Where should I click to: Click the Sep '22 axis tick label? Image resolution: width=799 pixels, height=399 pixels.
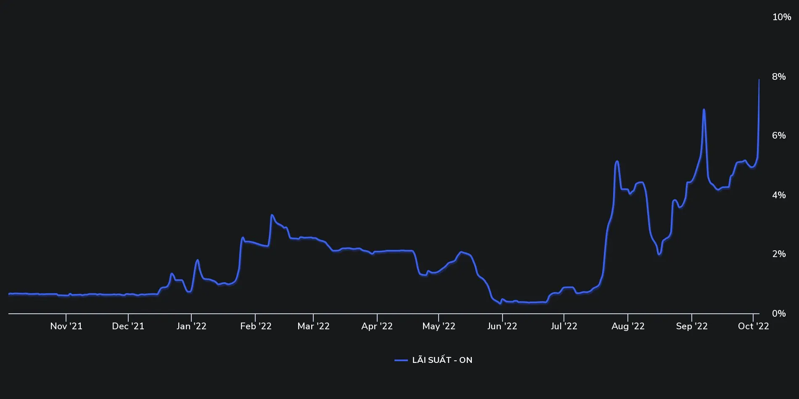692,326
